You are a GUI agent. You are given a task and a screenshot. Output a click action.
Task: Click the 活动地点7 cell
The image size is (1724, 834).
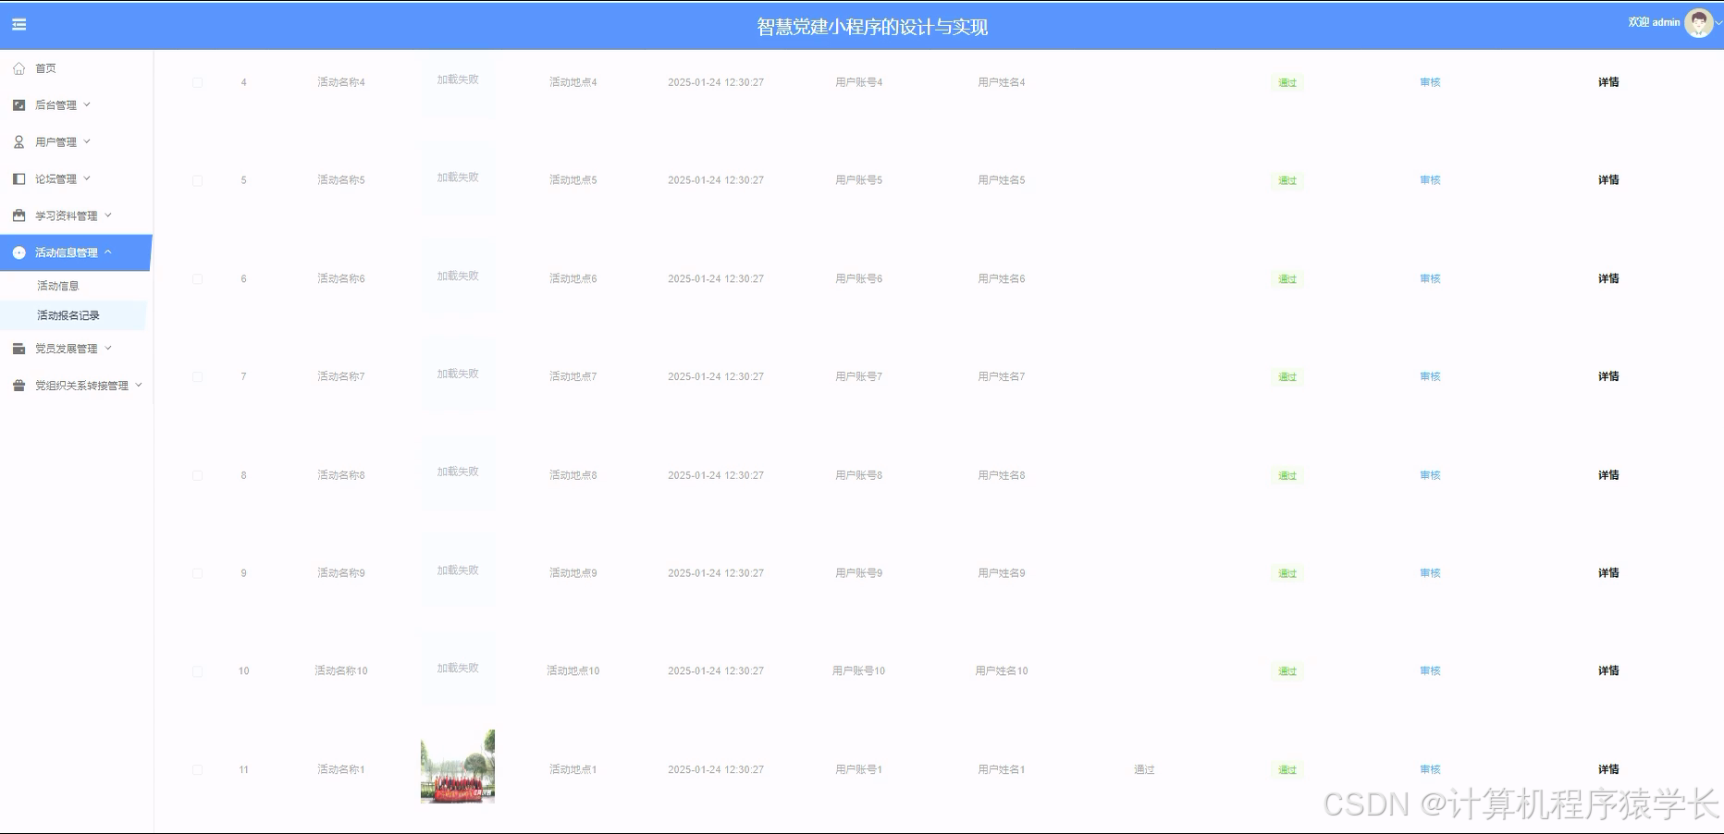pyautogui.click(x=573, y=376)
